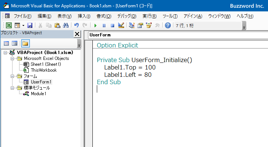Open the ファイル(F) menu
Screen dimensions: 268x147
coord(22,16)
